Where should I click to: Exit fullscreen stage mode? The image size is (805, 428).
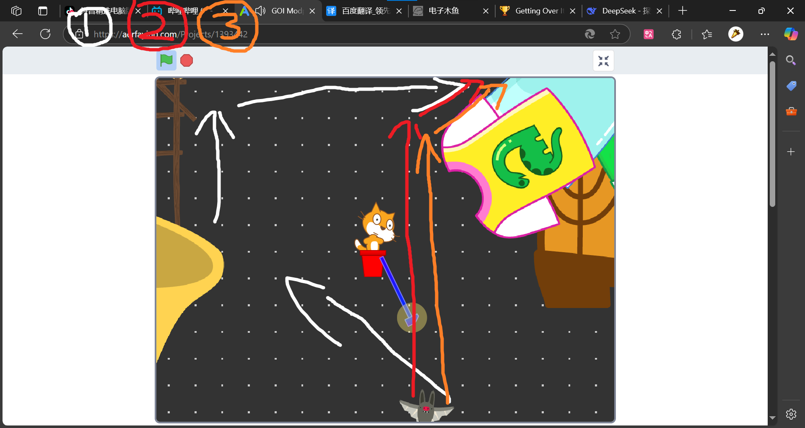pyautogui.click(x=603, y=61)
